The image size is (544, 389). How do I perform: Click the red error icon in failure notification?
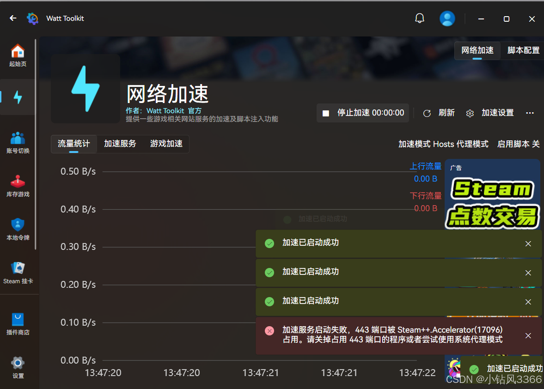[x=269, y=331]
